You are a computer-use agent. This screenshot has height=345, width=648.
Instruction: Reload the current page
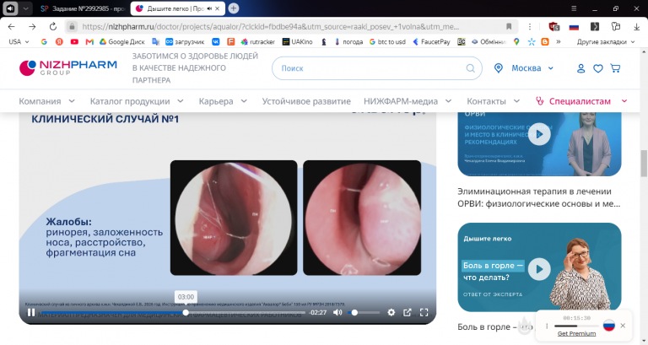point(53,26)
